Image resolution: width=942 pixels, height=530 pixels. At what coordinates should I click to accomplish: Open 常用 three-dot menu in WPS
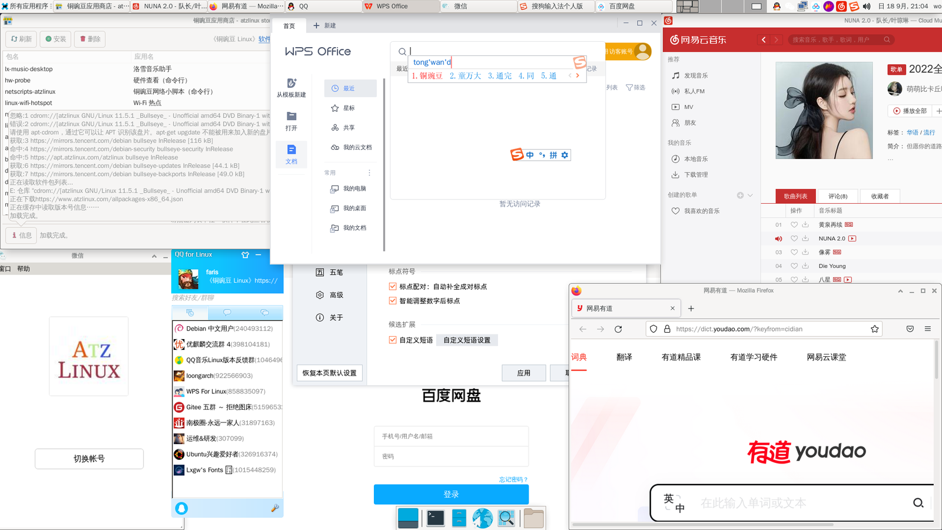tap(370, 173)
